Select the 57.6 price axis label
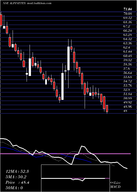137x192 pixels. coord(127,69)
